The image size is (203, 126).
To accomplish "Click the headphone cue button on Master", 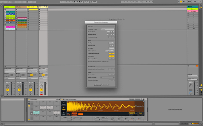I will 191,93.
